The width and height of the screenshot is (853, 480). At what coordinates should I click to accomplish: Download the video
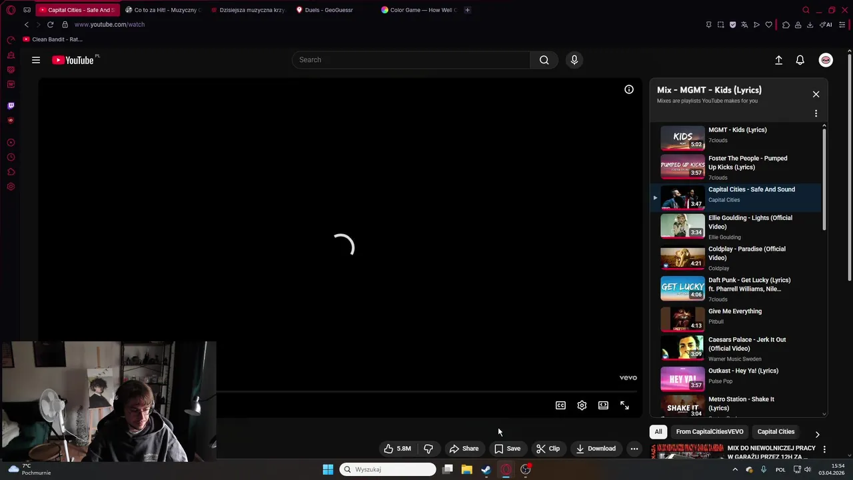(596, 449)
